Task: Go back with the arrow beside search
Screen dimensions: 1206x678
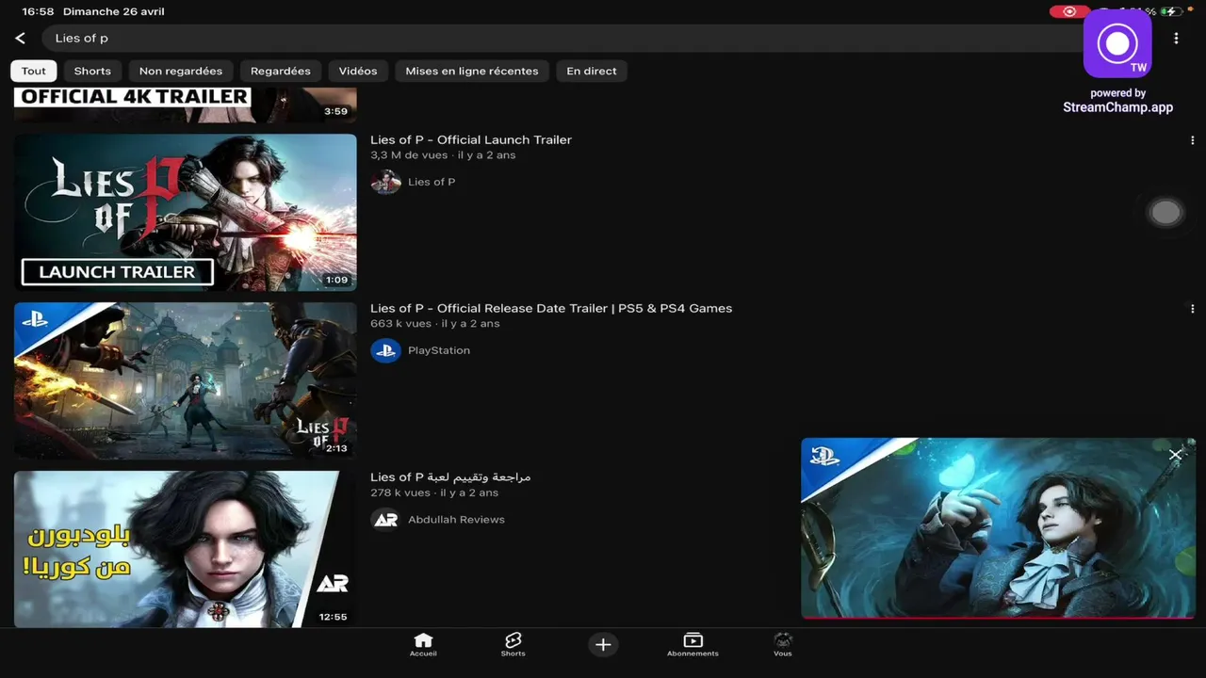Action: point(21,39)
